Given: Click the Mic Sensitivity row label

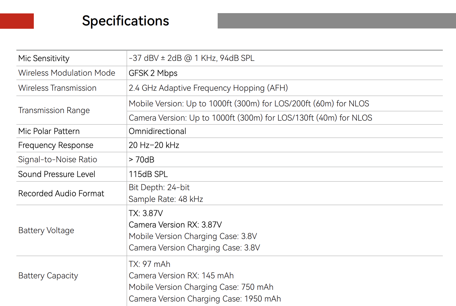Looking at the screenshot, I should click(44, 58).
